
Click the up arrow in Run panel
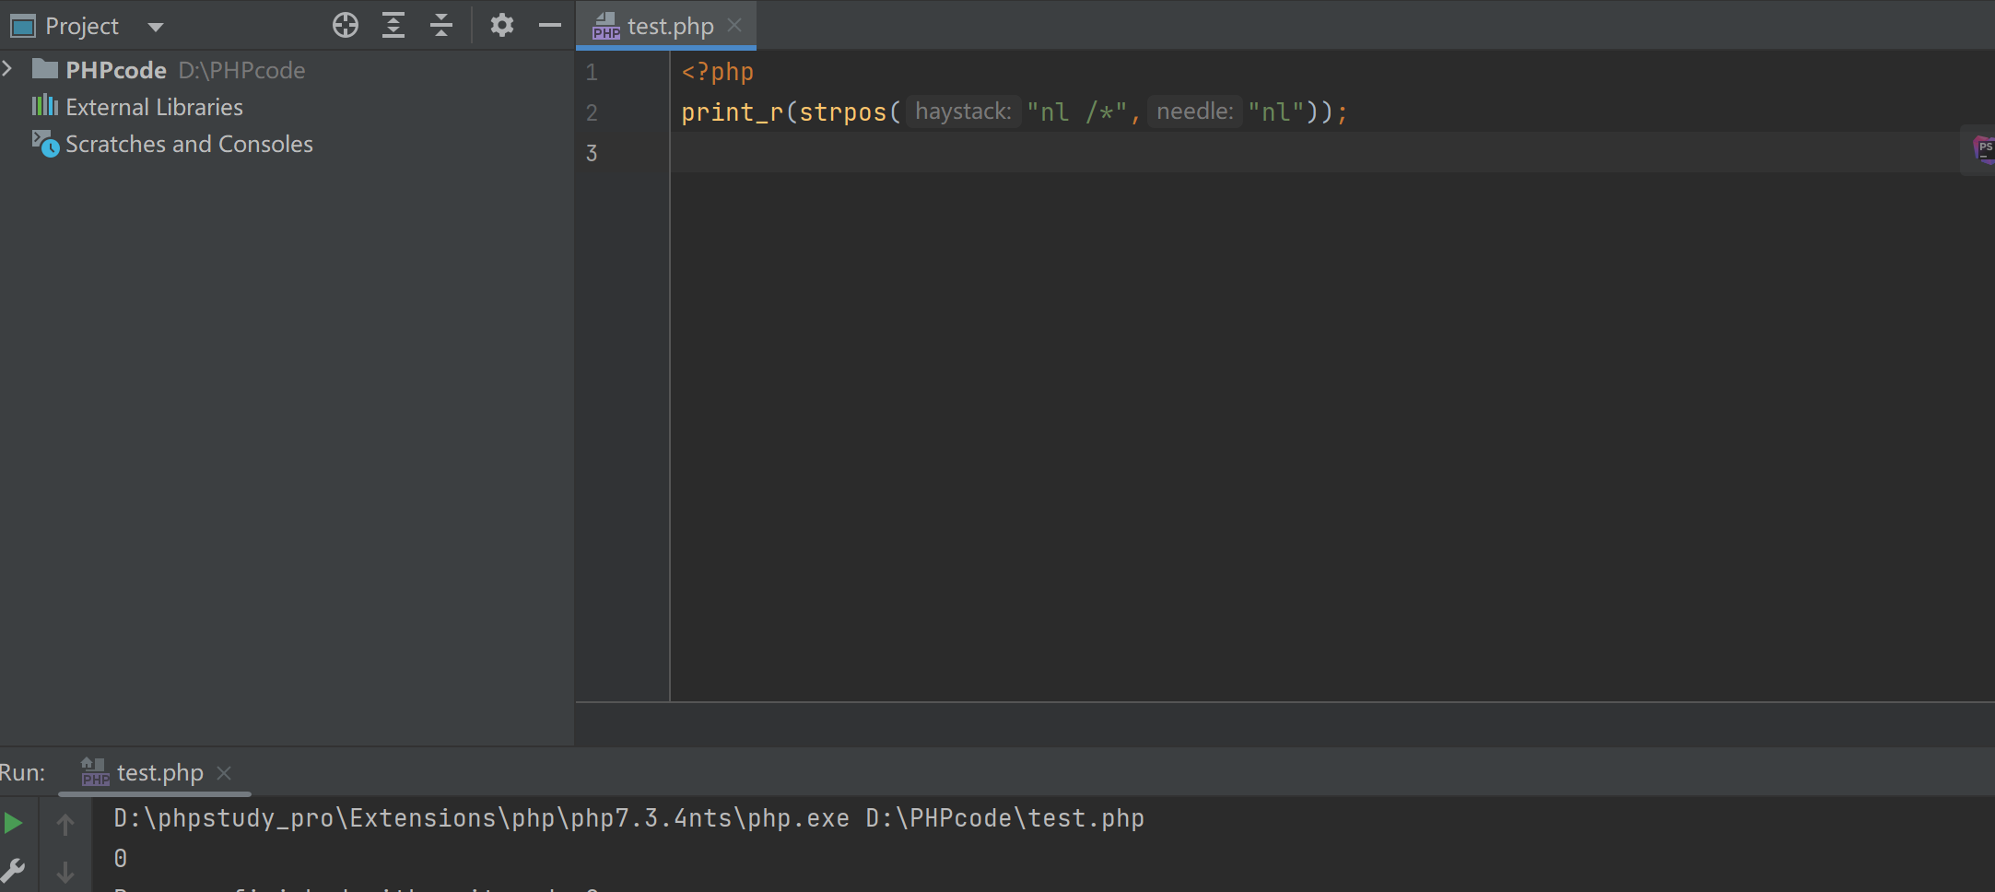[65, 824]
